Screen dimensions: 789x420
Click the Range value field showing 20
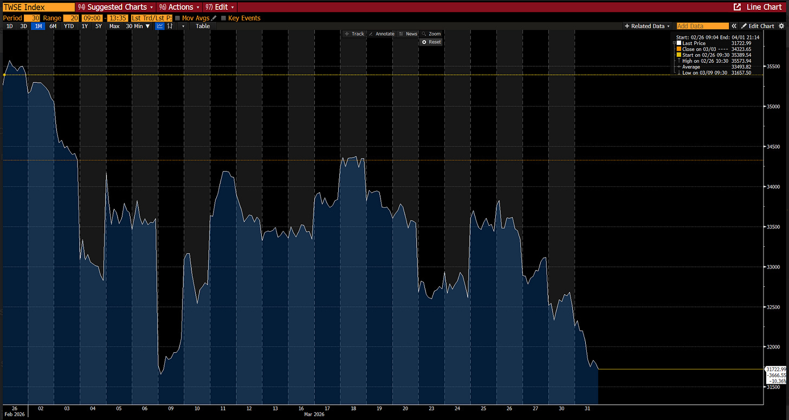(x=72, y=18)
